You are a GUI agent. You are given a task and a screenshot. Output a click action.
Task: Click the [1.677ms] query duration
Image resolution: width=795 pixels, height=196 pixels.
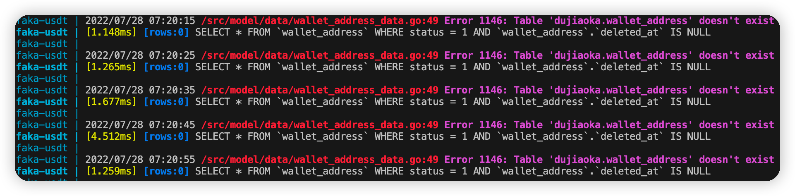[x=111, y=102]
